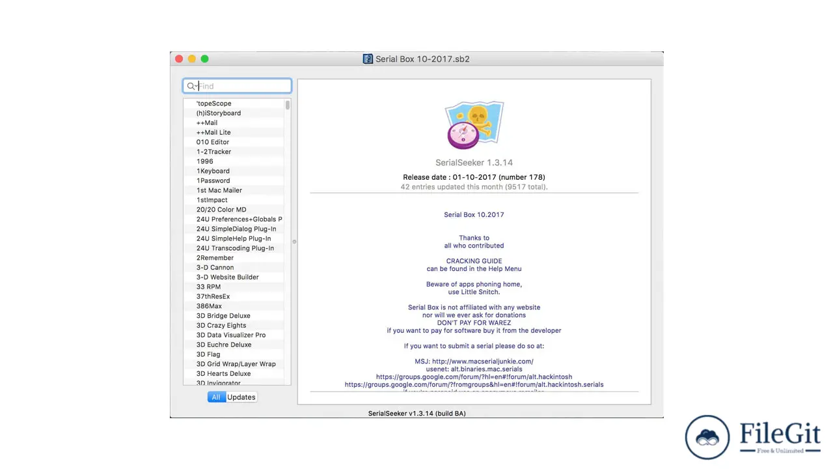
Task: Select 24U SimpleHelp Plug-In entry
Action: [234, 238]
